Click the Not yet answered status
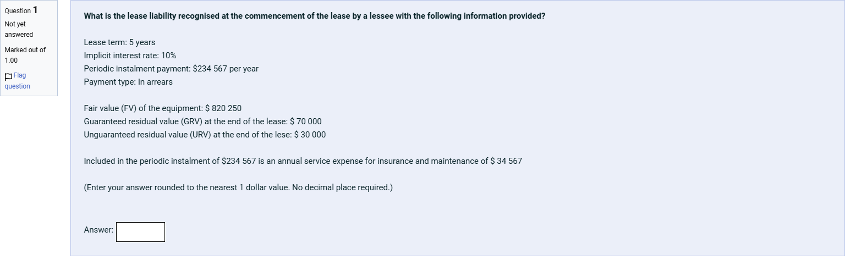 pos(19,29)
